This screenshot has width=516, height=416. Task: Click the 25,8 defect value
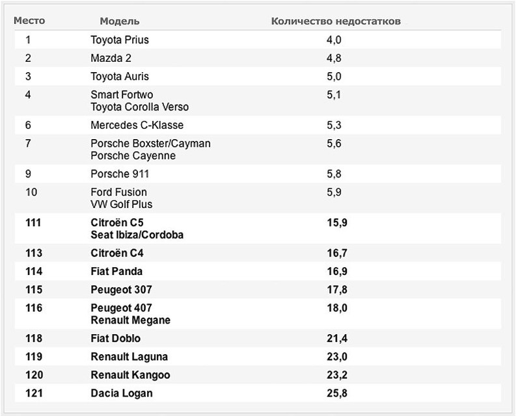tap(337, 393)
